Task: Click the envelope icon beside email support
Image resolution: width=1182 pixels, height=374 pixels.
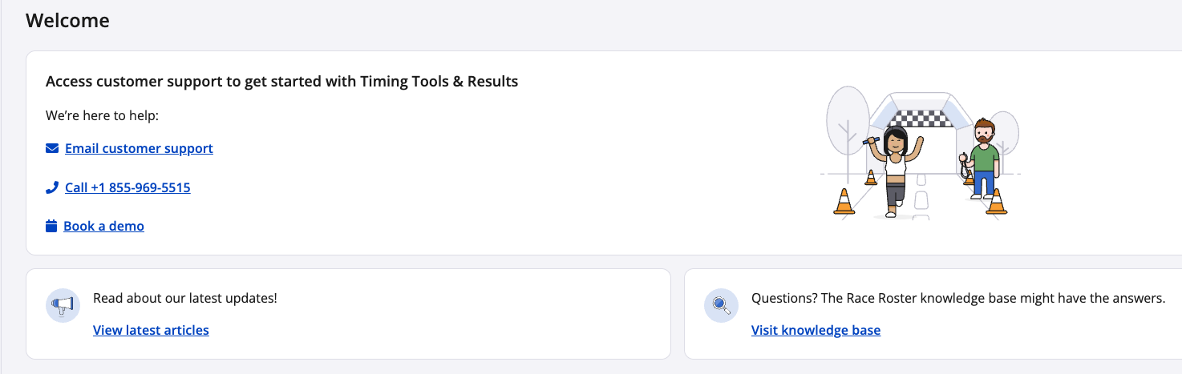Action: point(52,148)
